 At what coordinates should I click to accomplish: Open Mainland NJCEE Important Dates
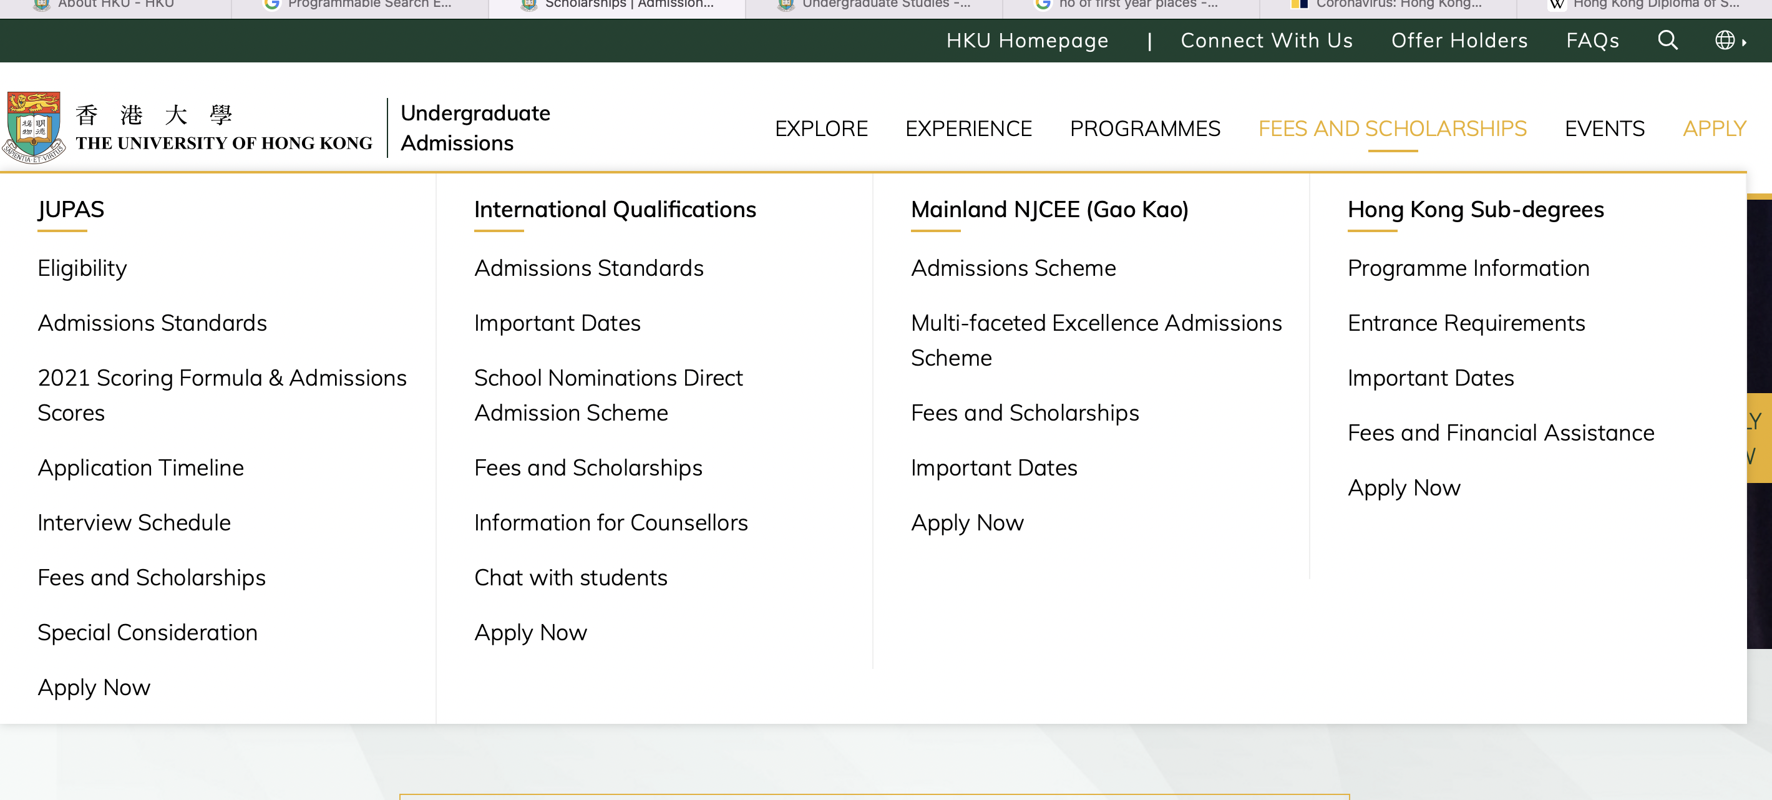pyautogui.click(x=994, y=468)
